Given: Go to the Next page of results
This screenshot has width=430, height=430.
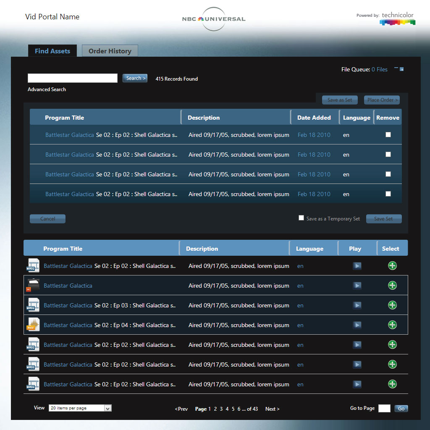Looking at the screenshot, I should pos(272,409).
